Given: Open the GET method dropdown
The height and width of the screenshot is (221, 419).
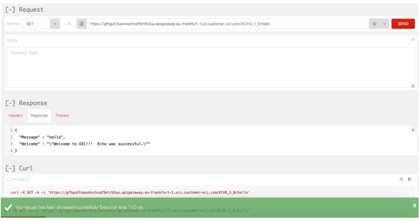Looking at the screenshot, I should pos(41,24).
